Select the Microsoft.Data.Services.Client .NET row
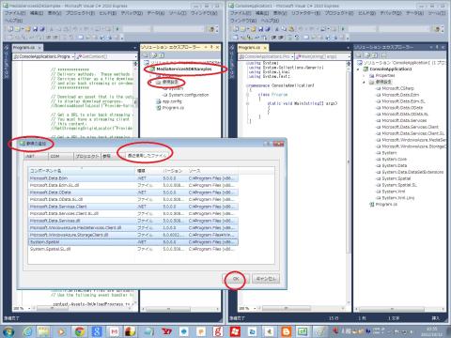 133,207
